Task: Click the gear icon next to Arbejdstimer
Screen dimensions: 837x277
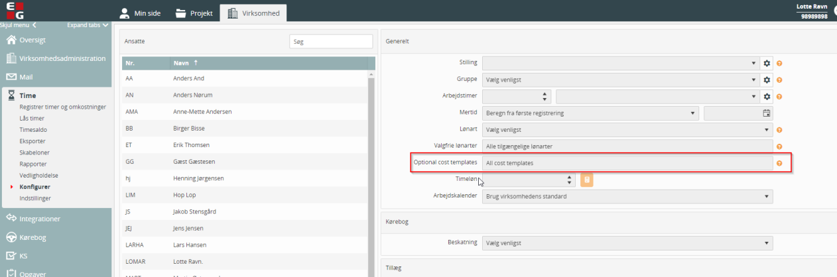Action: tap(767, 97)
